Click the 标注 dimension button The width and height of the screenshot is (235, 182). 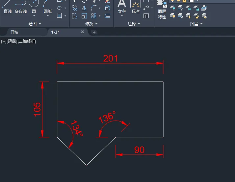136,7
